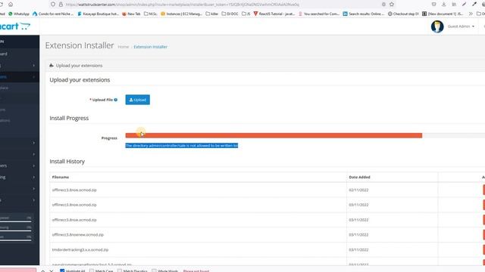Viewport: 485px width, 272px height.
Task: Click the Home breadcrumb link
Action: tap(123, 47)
